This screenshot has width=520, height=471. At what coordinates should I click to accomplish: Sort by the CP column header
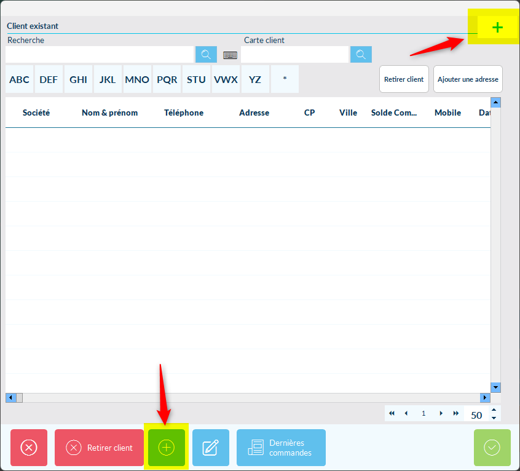coord(309,113)
